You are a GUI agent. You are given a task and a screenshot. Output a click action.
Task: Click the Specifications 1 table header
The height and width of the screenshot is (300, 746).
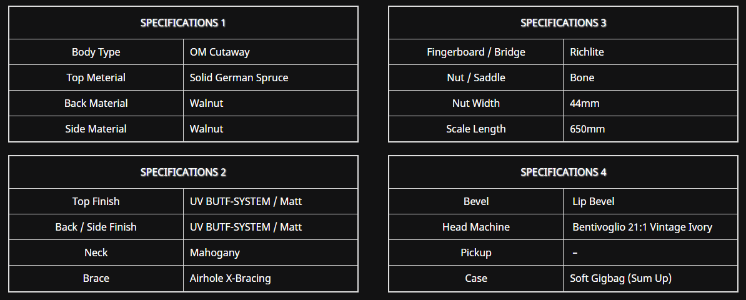coord(183,23)
